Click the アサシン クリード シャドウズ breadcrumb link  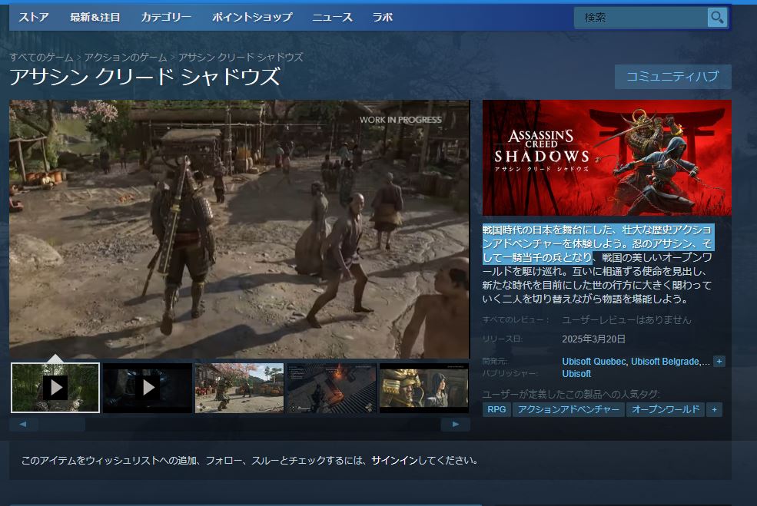pos(241,58)
